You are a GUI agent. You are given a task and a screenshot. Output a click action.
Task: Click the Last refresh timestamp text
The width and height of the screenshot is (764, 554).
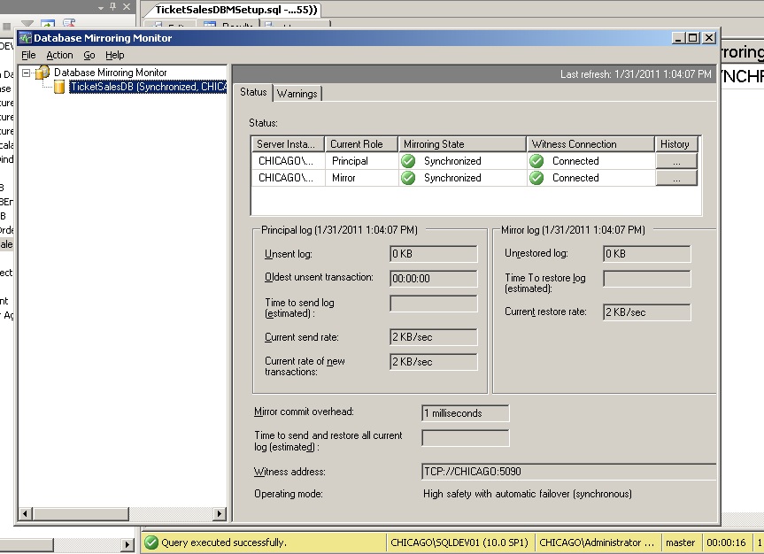636,74
